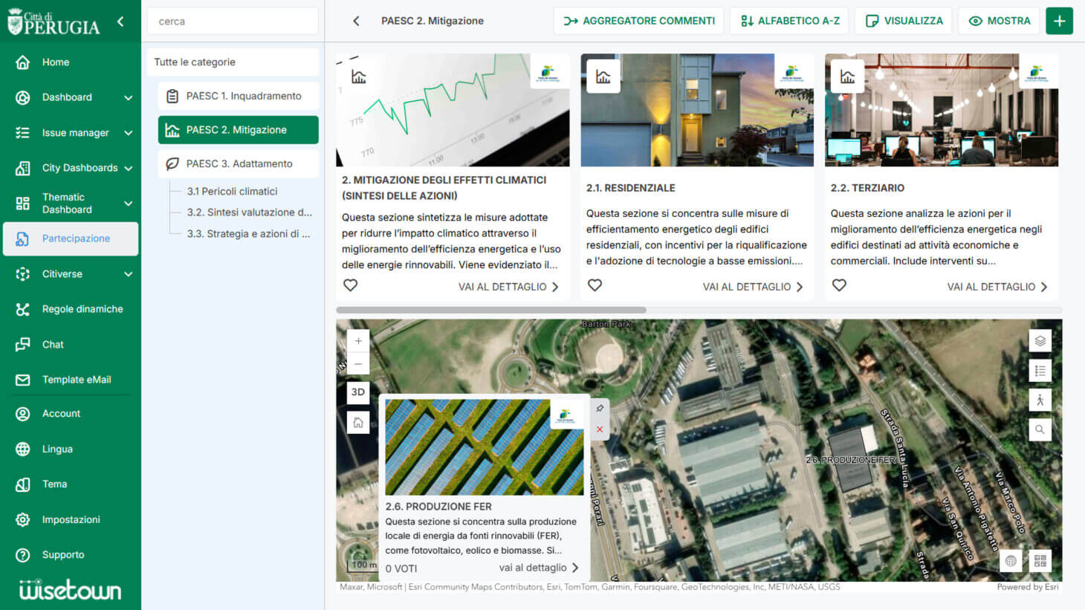Click the Dashboard icon in sidebar
This screenshot has width=1085, height=610.
coord(23,97)
